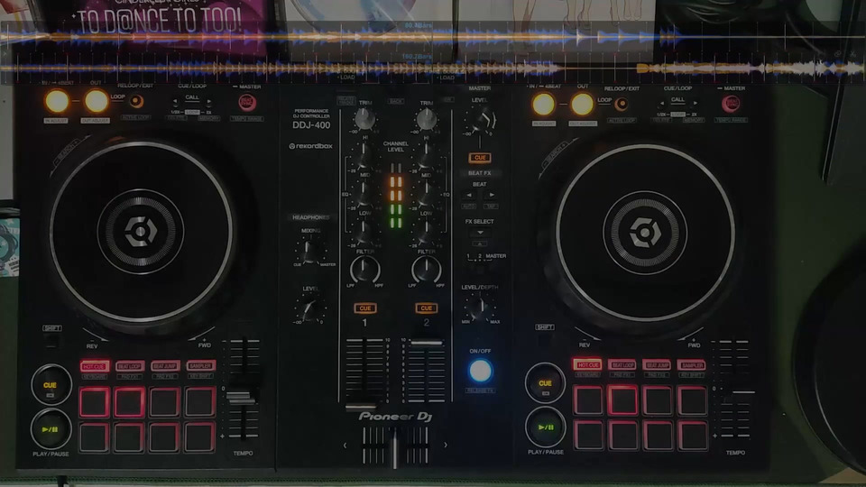Adjust the channel 1 HI EQ knob
866x487 pixels.
[x=363, y=157]
